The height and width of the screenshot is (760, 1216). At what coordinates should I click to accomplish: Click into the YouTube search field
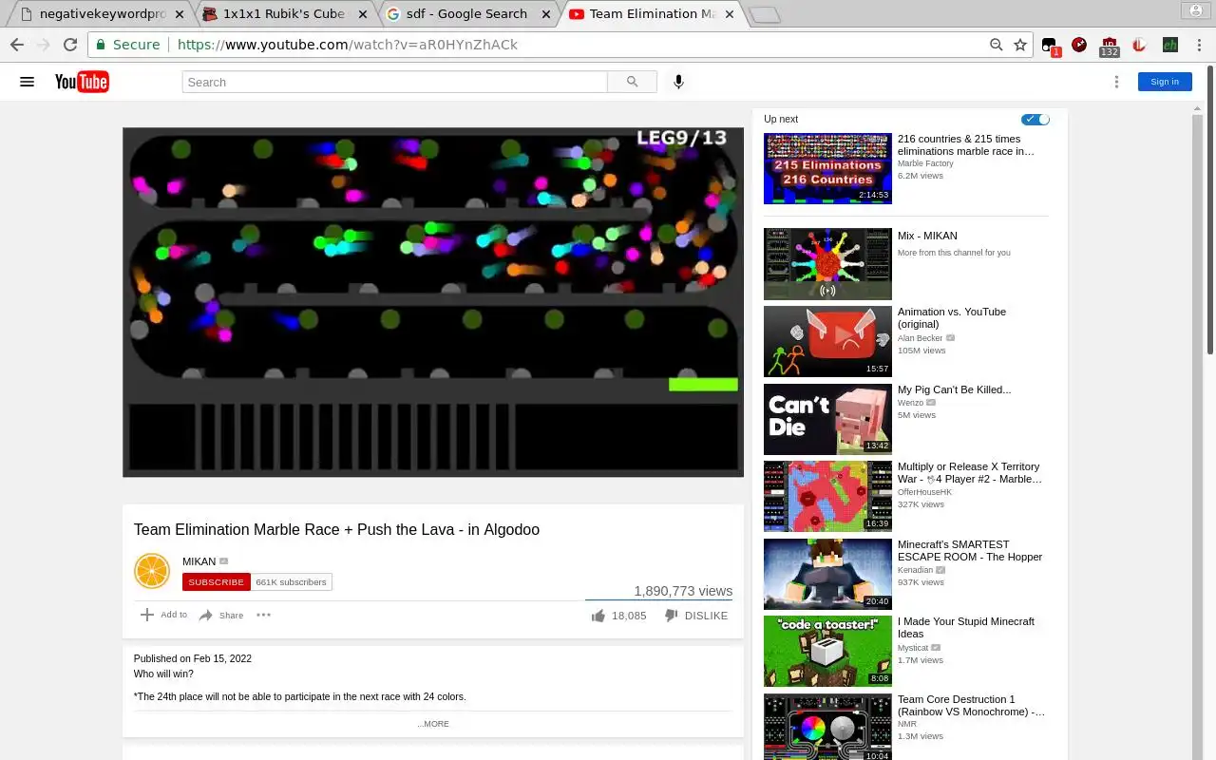(394, 82)
